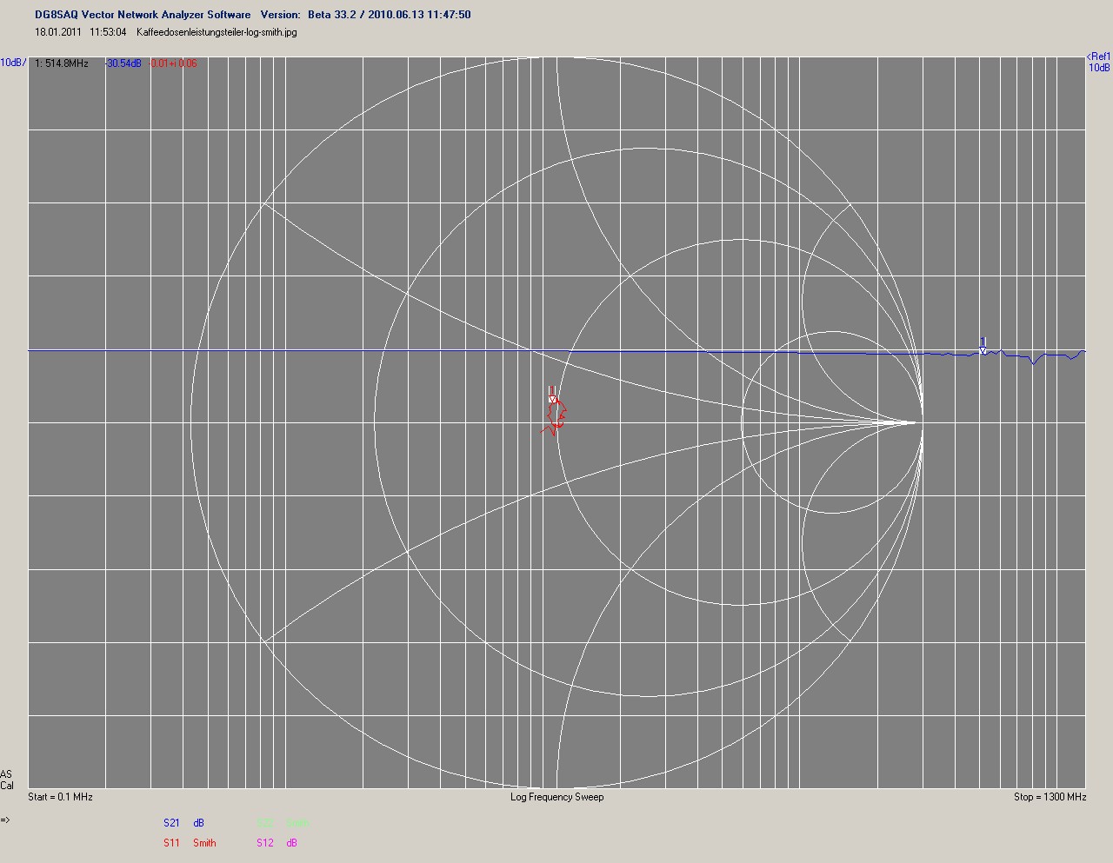Select the red S11 trace label
Image resolution: width=1113 pixels, height=863 pixels.
pos(171,842)
